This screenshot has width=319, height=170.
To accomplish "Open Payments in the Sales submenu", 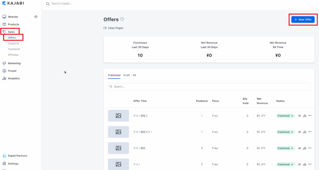I will [x=14, y=49].
